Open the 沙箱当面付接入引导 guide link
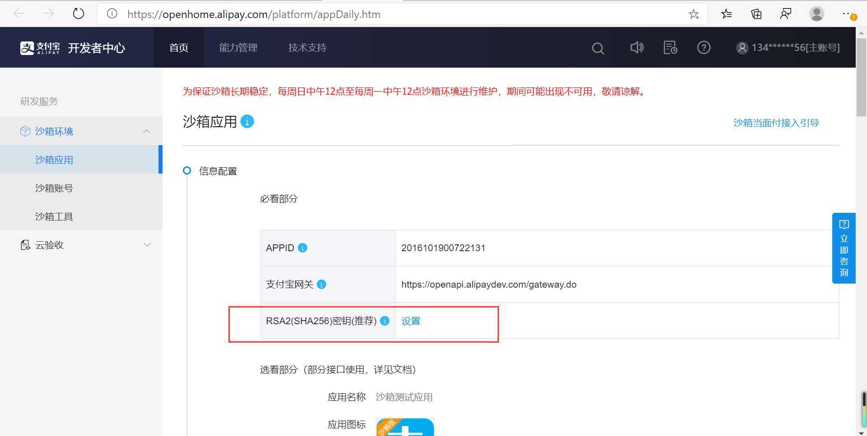867x436 pixels. pos(776,122)
